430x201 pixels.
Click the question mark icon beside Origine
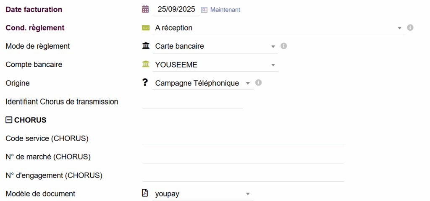tap(145, 83)
